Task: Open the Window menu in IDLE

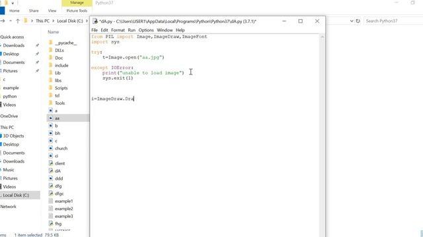Action: click(x=165, y=30)
